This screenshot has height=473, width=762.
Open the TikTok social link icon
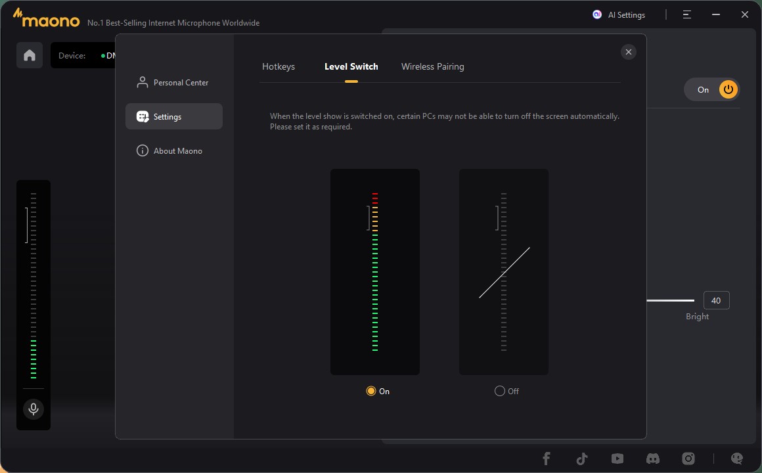[581, 459]
